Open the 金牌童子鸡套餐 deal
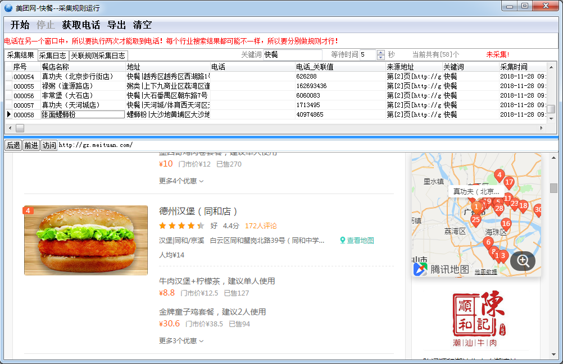 click(212, 312)
